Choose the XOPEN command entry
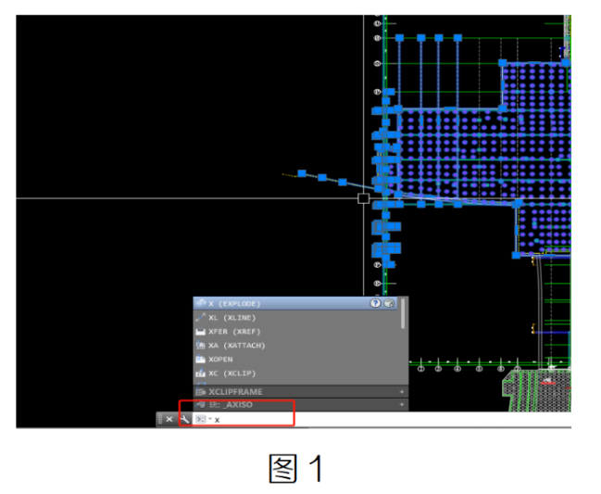The image size is (601, 494). pos(220,360)
